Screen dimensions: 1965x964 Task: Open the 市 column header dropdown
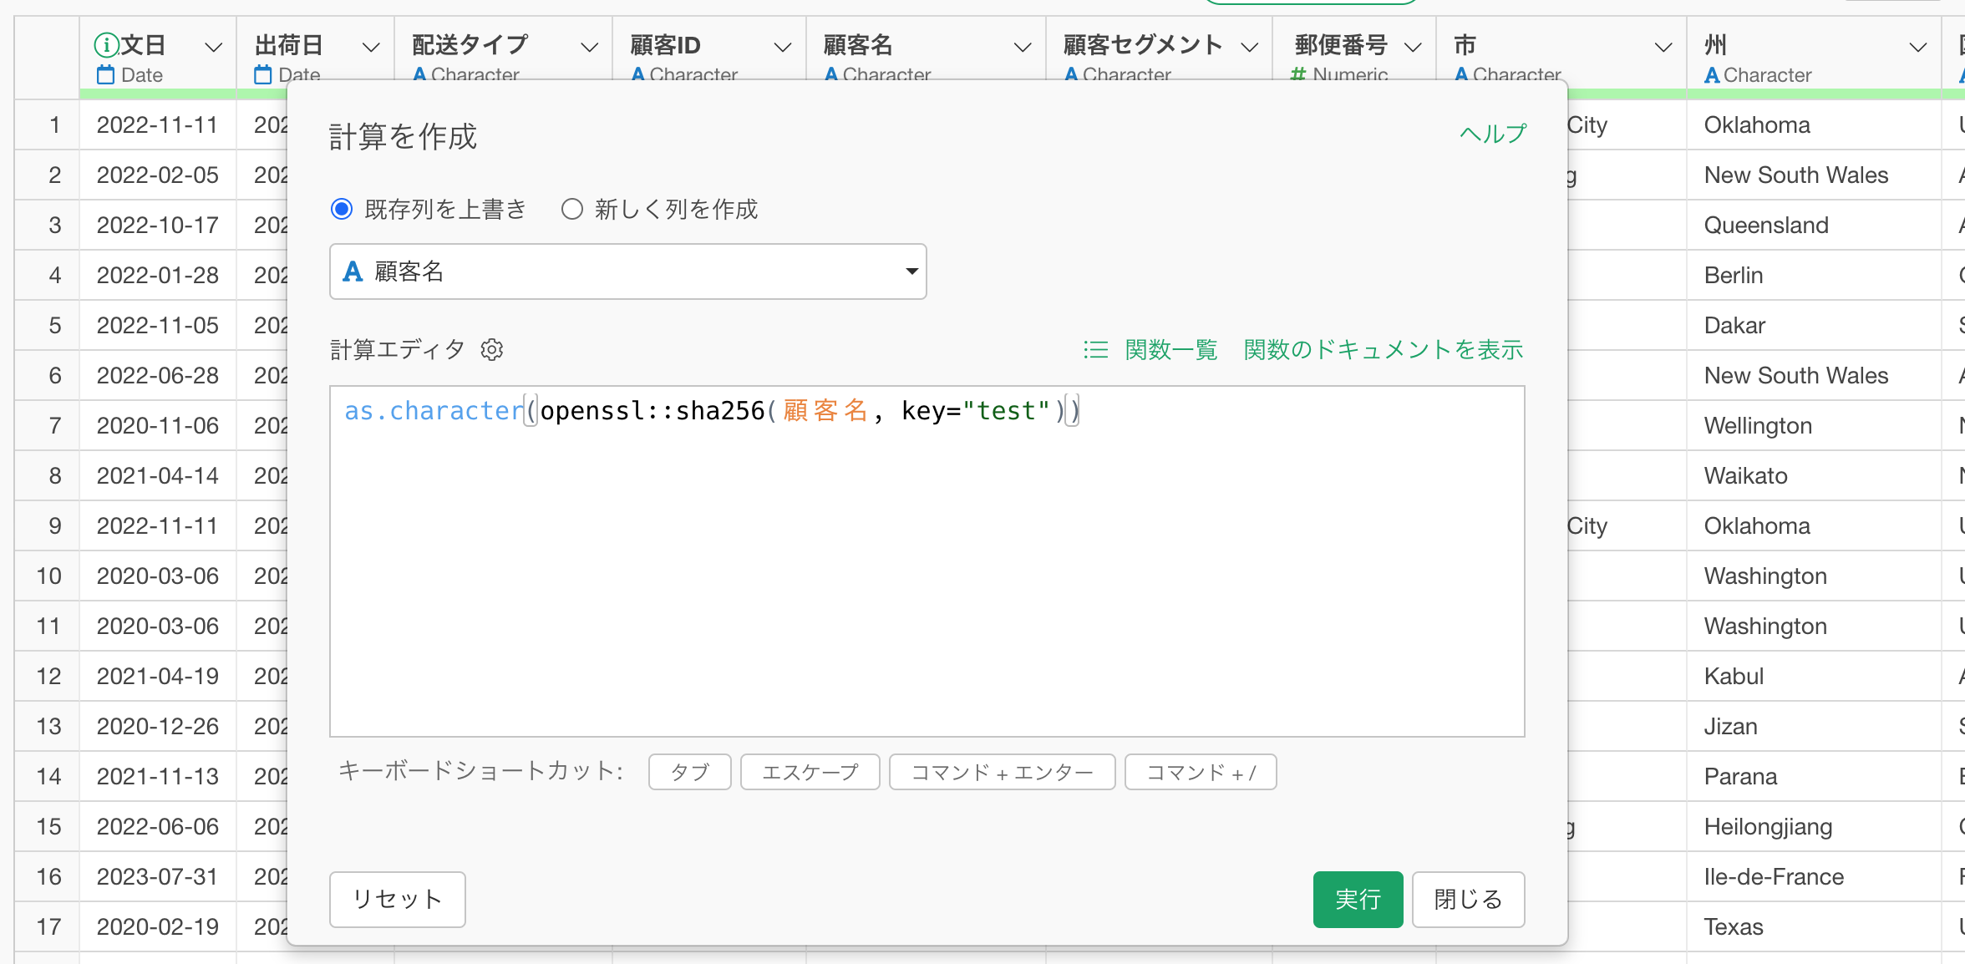pyautogui.click(x=1663, y=48)
